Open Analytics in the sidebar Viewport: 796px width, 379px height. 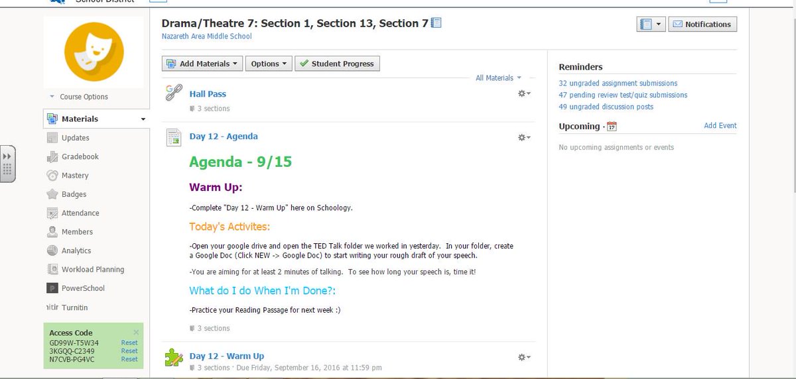[x=76, y=250]
